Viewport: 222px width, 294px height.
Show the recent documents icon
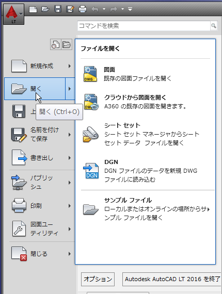[x=56, y=45]
